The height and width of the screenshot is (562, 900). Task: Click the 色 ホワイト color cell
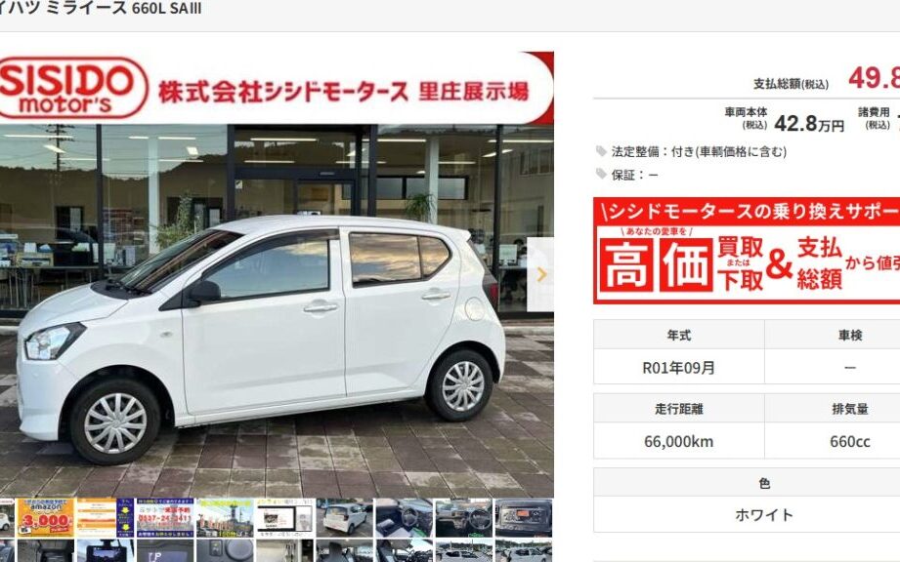(x=763, y=514)
